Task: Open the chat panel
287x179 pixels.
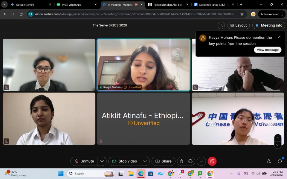Action: coord(280,161)
